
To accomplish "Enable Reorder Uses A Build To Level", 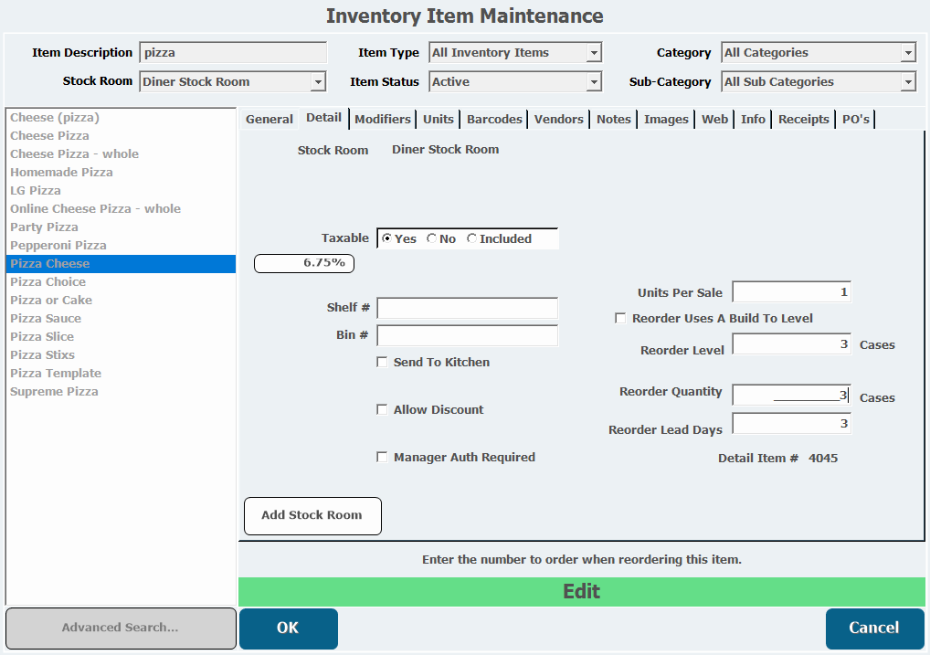I will click(x=621, y=319).
